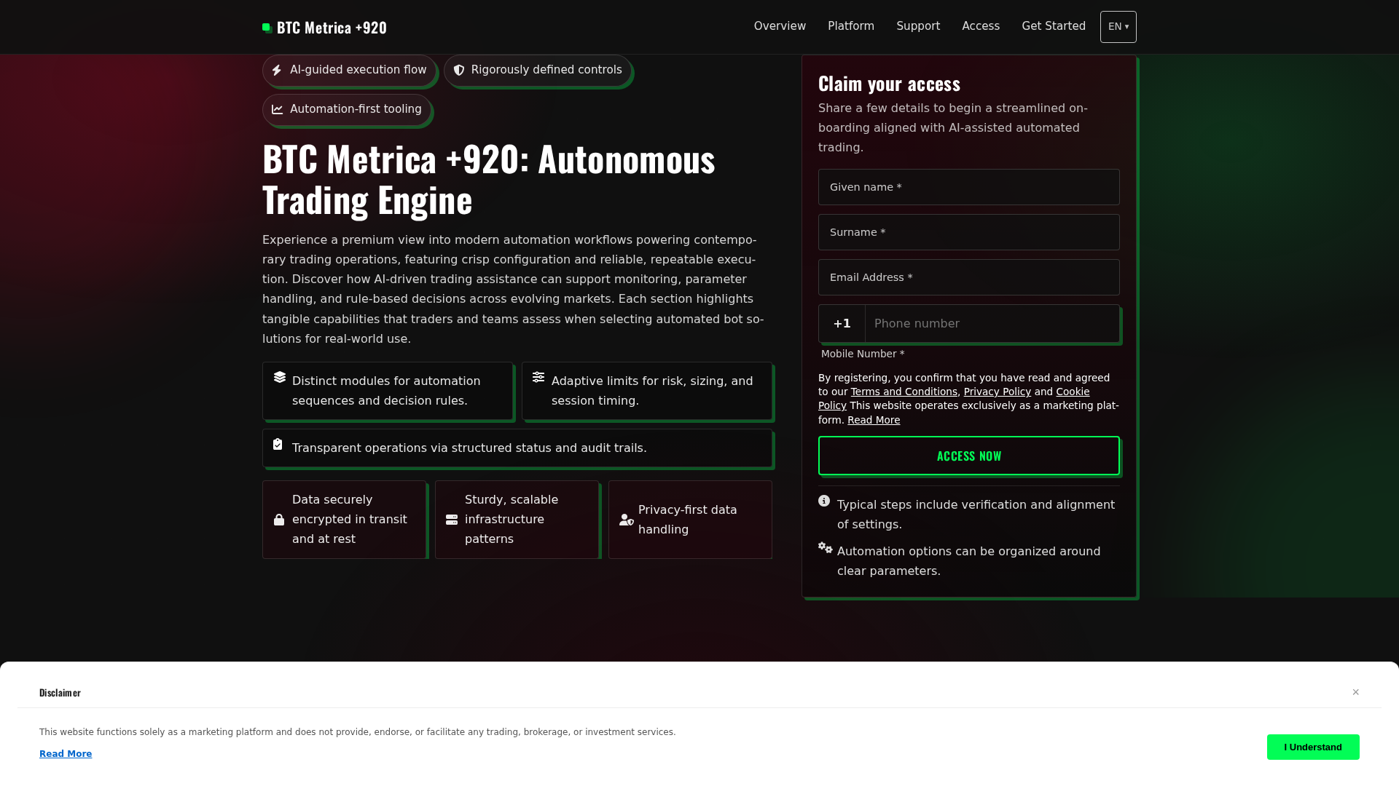
Task: Click the gears icon beside Automation options
Action: coord(826,547)
